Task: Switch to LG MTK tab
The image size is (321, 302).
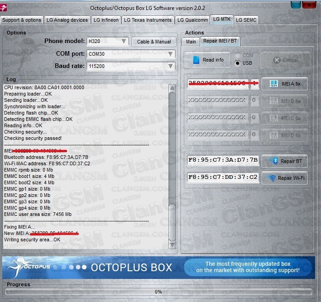Action: point(222,19)
